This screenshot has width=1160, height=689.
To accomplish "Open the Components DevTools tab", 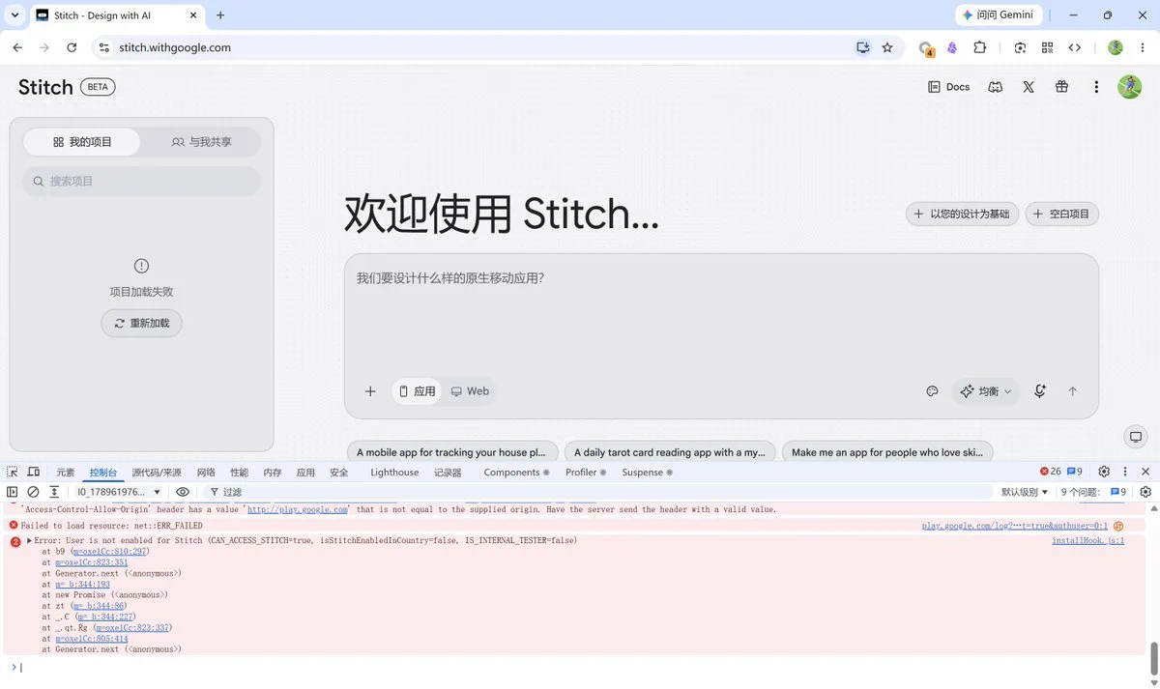I will (516, 473).
